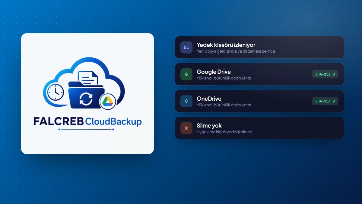Screen dimensions: 362x204
Task: Click 'Uygulama hiçbir yedeği silmez' text
Action: coord(224,132)
